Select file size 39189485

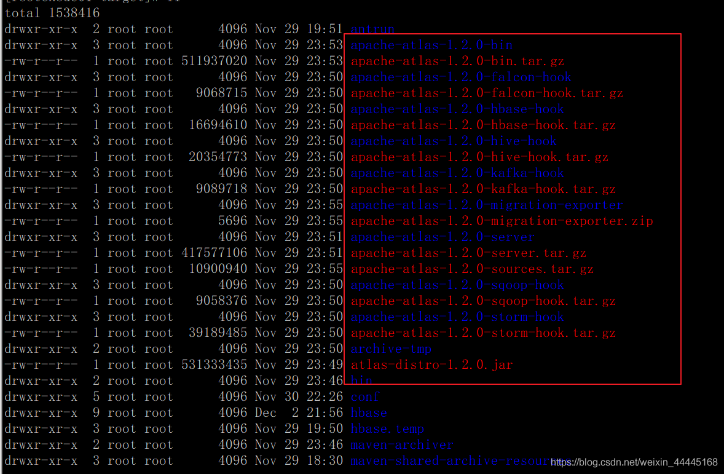point(218,333)
